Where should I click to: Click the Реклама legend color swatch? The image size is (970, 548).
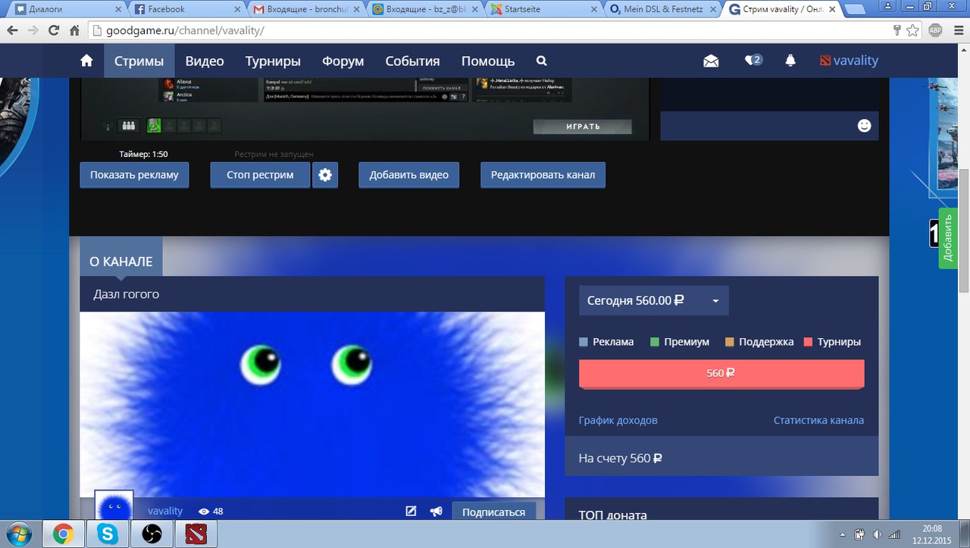tap(584, 342)
